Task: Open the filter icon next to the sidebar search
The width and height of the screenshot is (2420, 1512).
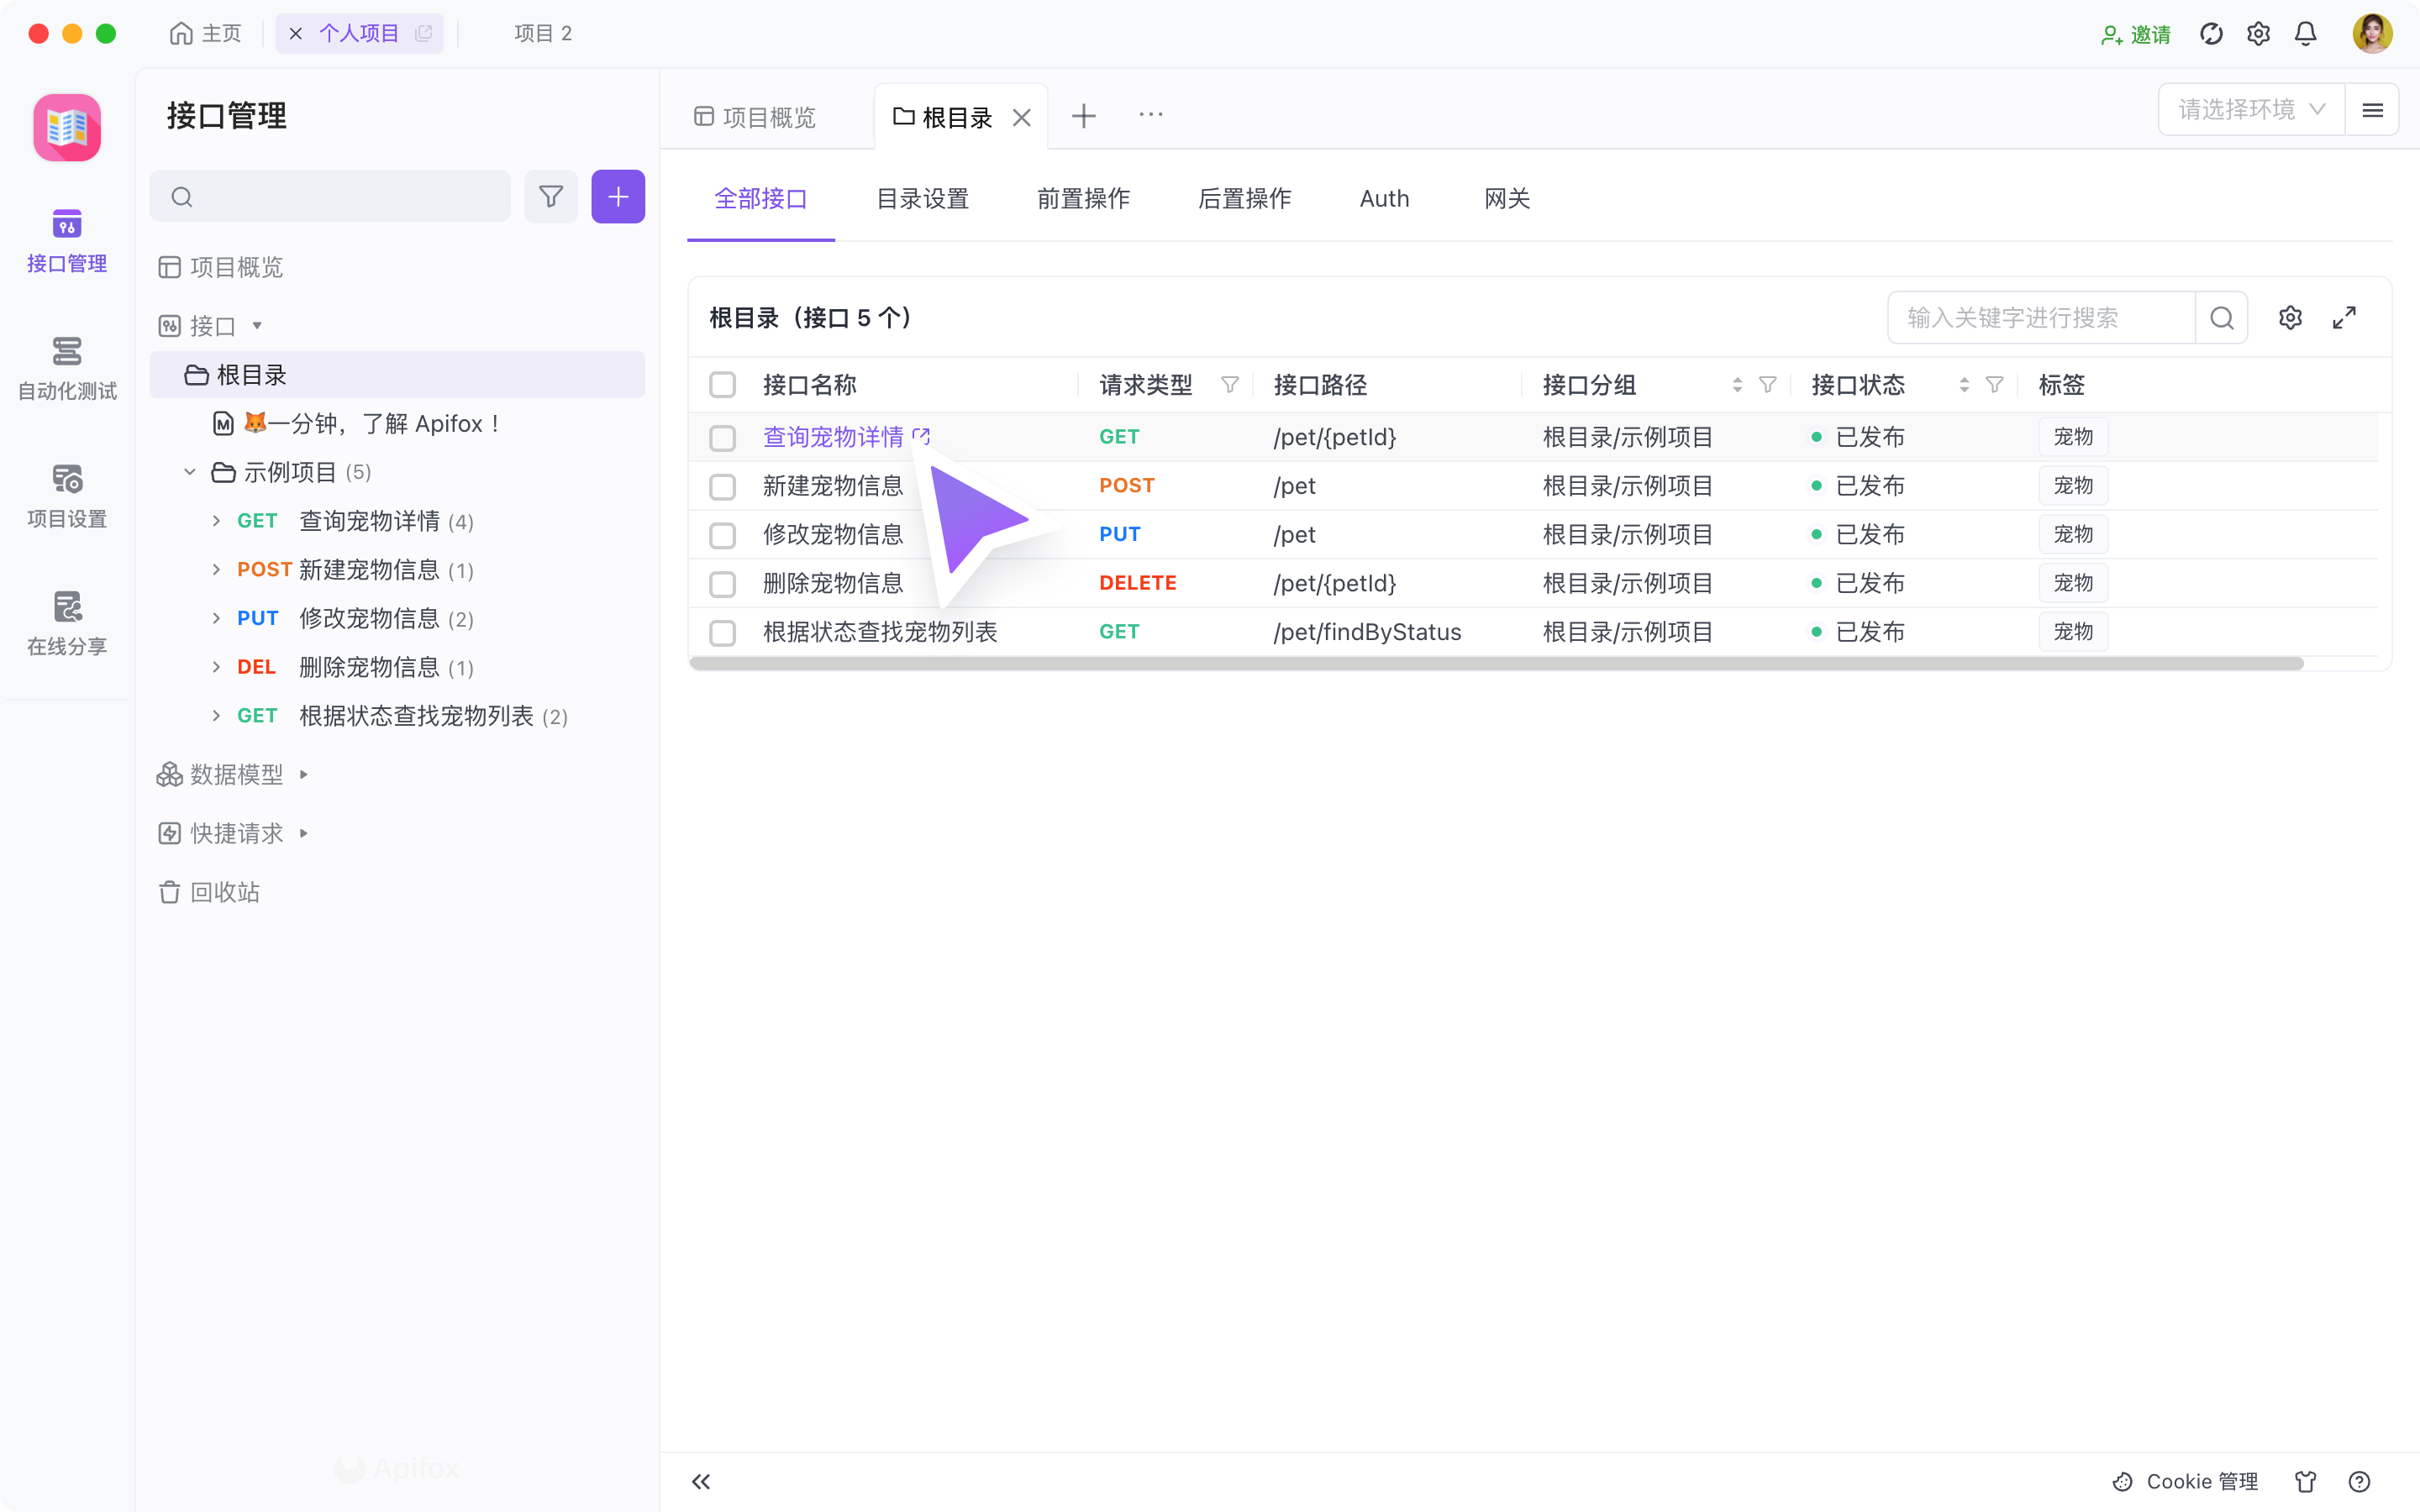Action: [551, 196]
